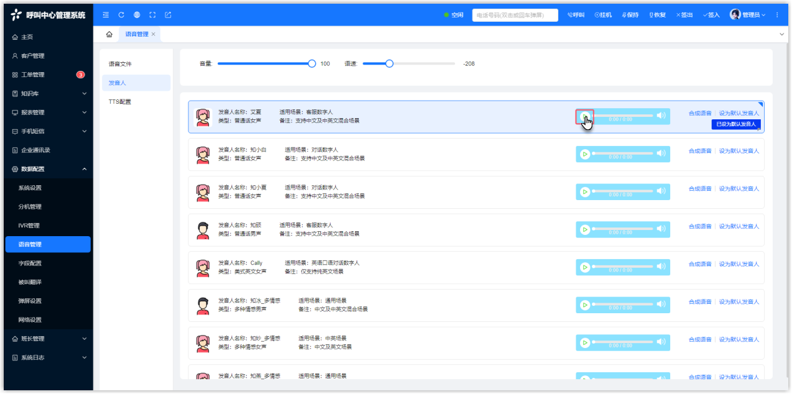Switch to the TTS配置 tab
Viewport: 792px width, 394px height.
coord(120,102)
